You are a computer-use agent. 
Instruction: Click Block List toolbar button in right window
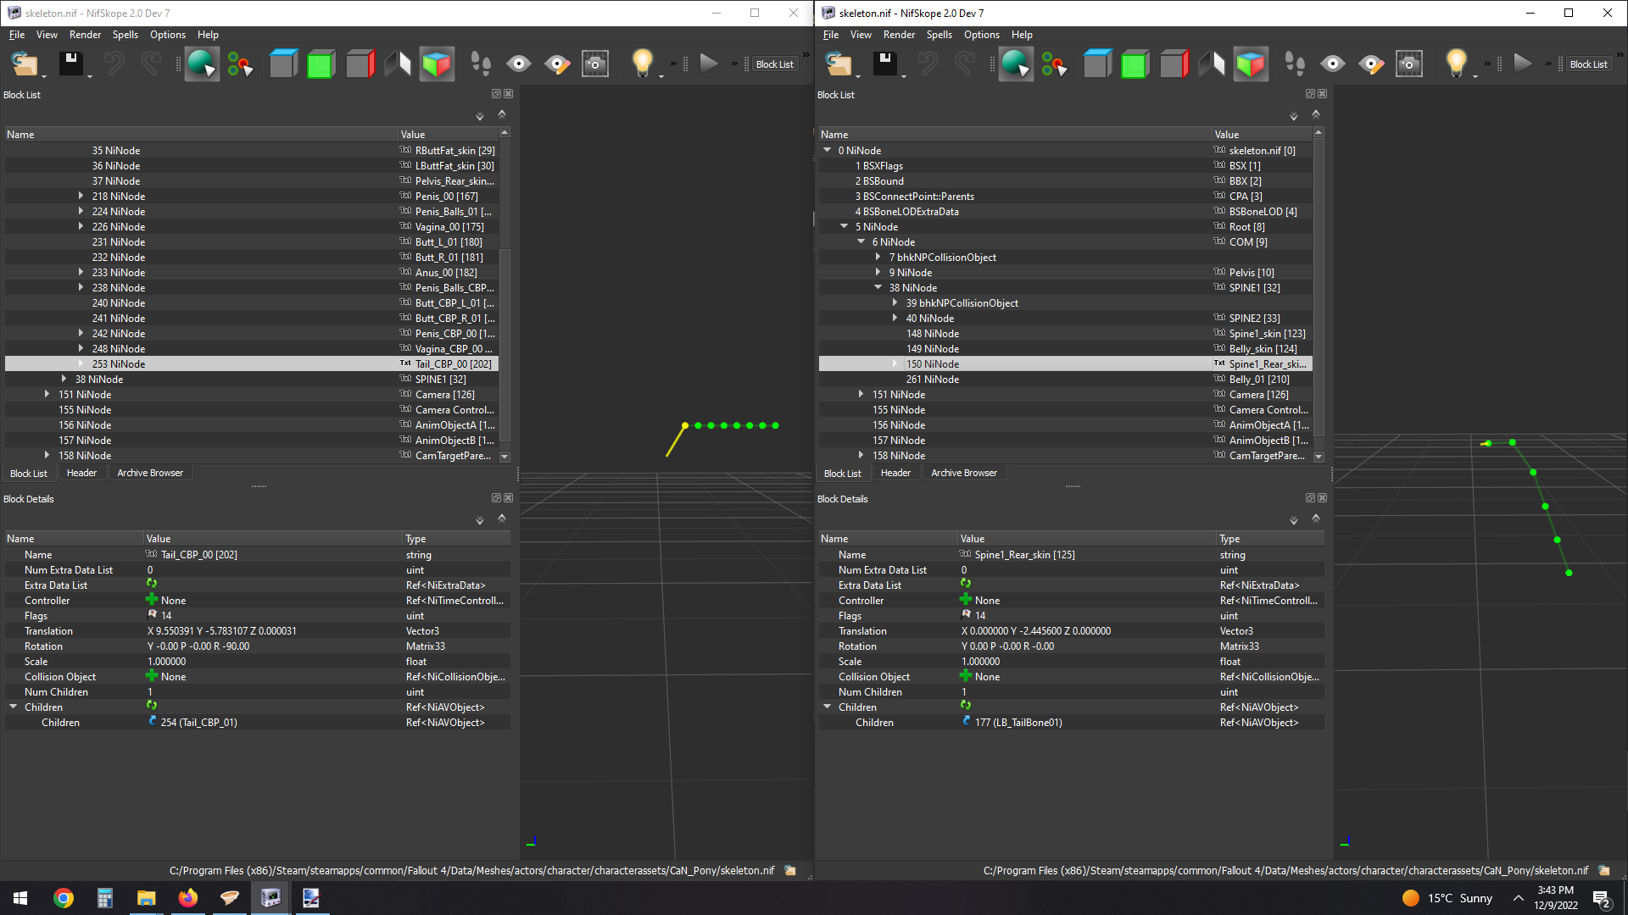(x=1588, y=64)
